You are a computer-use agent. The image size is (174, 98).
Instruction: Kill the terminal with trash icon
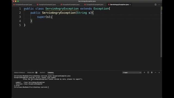[152, 72]
